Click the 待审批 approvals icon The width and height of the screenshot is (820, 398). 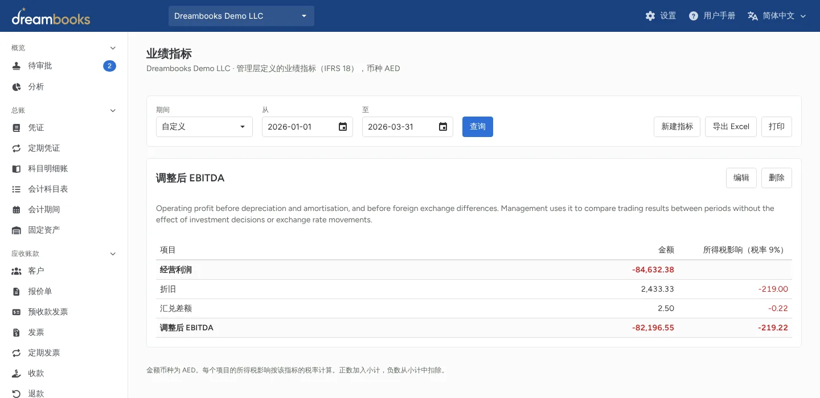[17, 66]
